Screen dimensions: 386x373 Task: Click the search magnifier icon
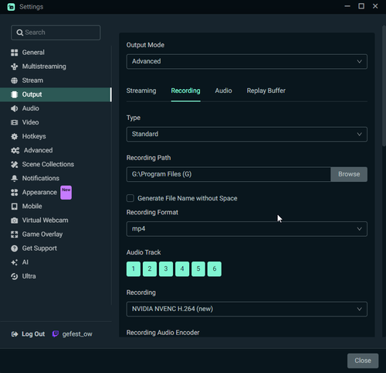click(20, 33)
